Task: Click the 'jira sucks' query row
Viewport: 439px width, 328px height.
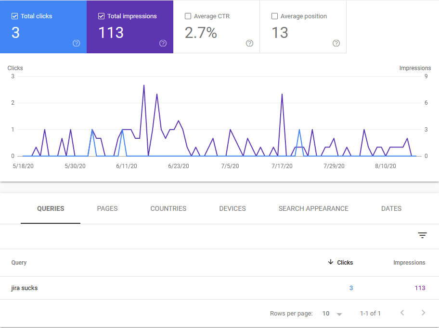Action: click(25, 288)
